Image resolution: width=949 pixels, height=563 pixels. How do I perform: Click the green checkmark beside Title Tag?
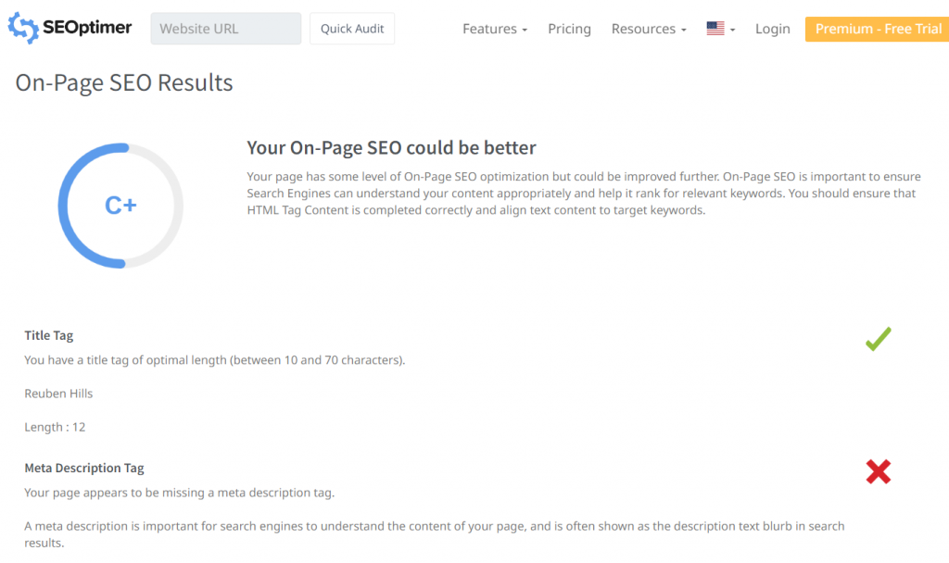[878, 339]
